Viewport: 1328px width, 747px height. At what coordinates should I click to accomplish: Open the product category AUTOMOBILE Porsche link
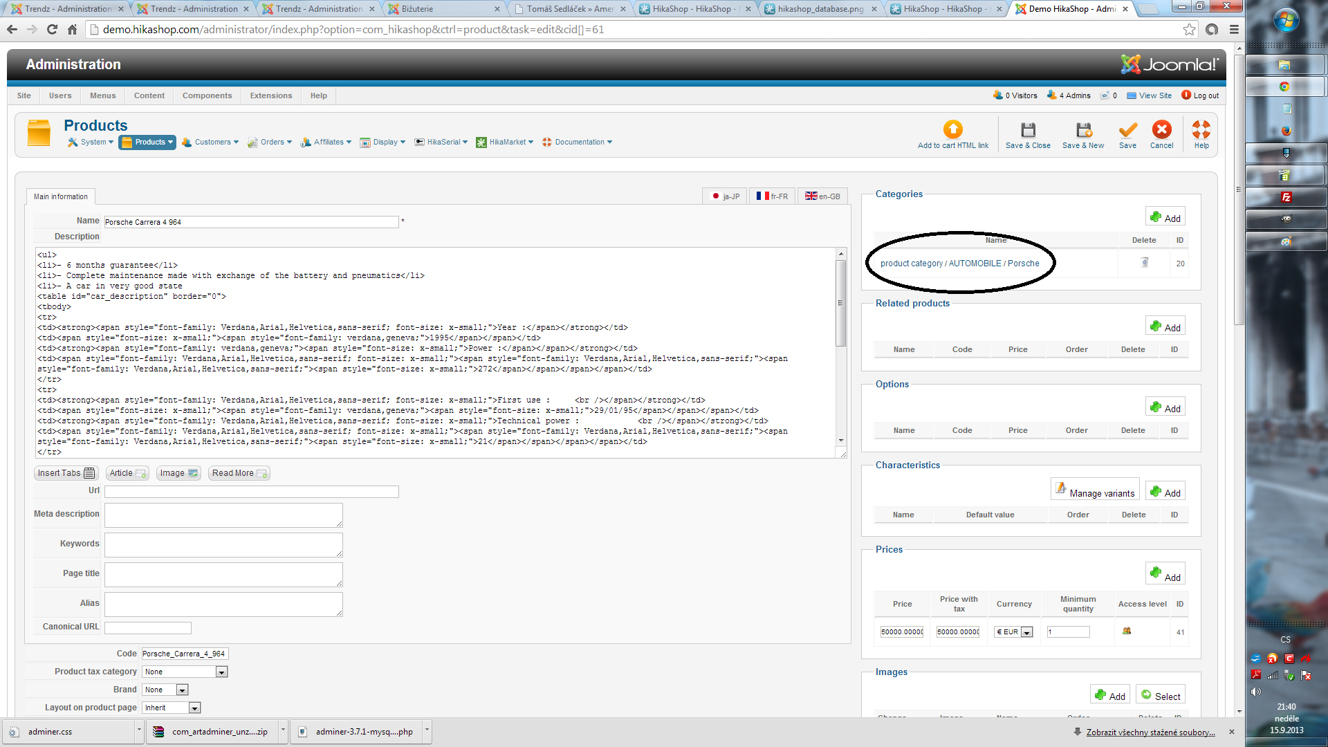pos(959,264)
